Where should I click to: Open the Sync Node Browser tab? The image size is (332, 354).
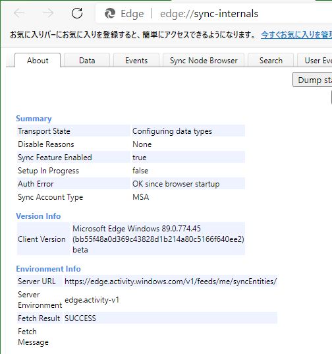pyautogui.click(x=204, y=60)
